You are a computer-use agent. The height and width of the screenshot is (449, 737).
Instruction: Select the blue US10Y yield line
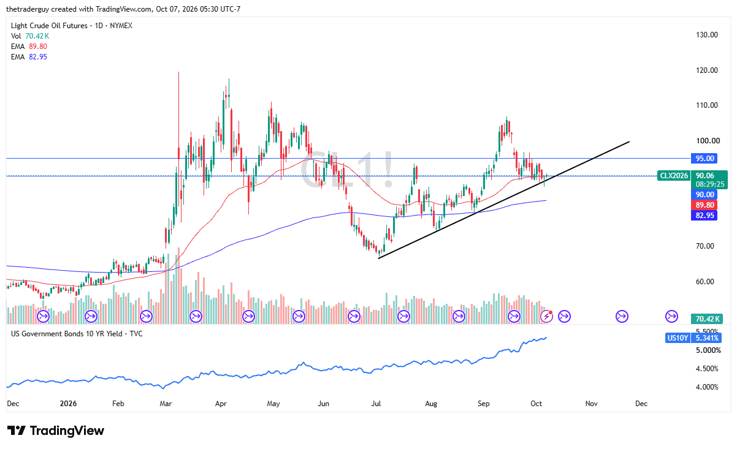pos(276,370)
